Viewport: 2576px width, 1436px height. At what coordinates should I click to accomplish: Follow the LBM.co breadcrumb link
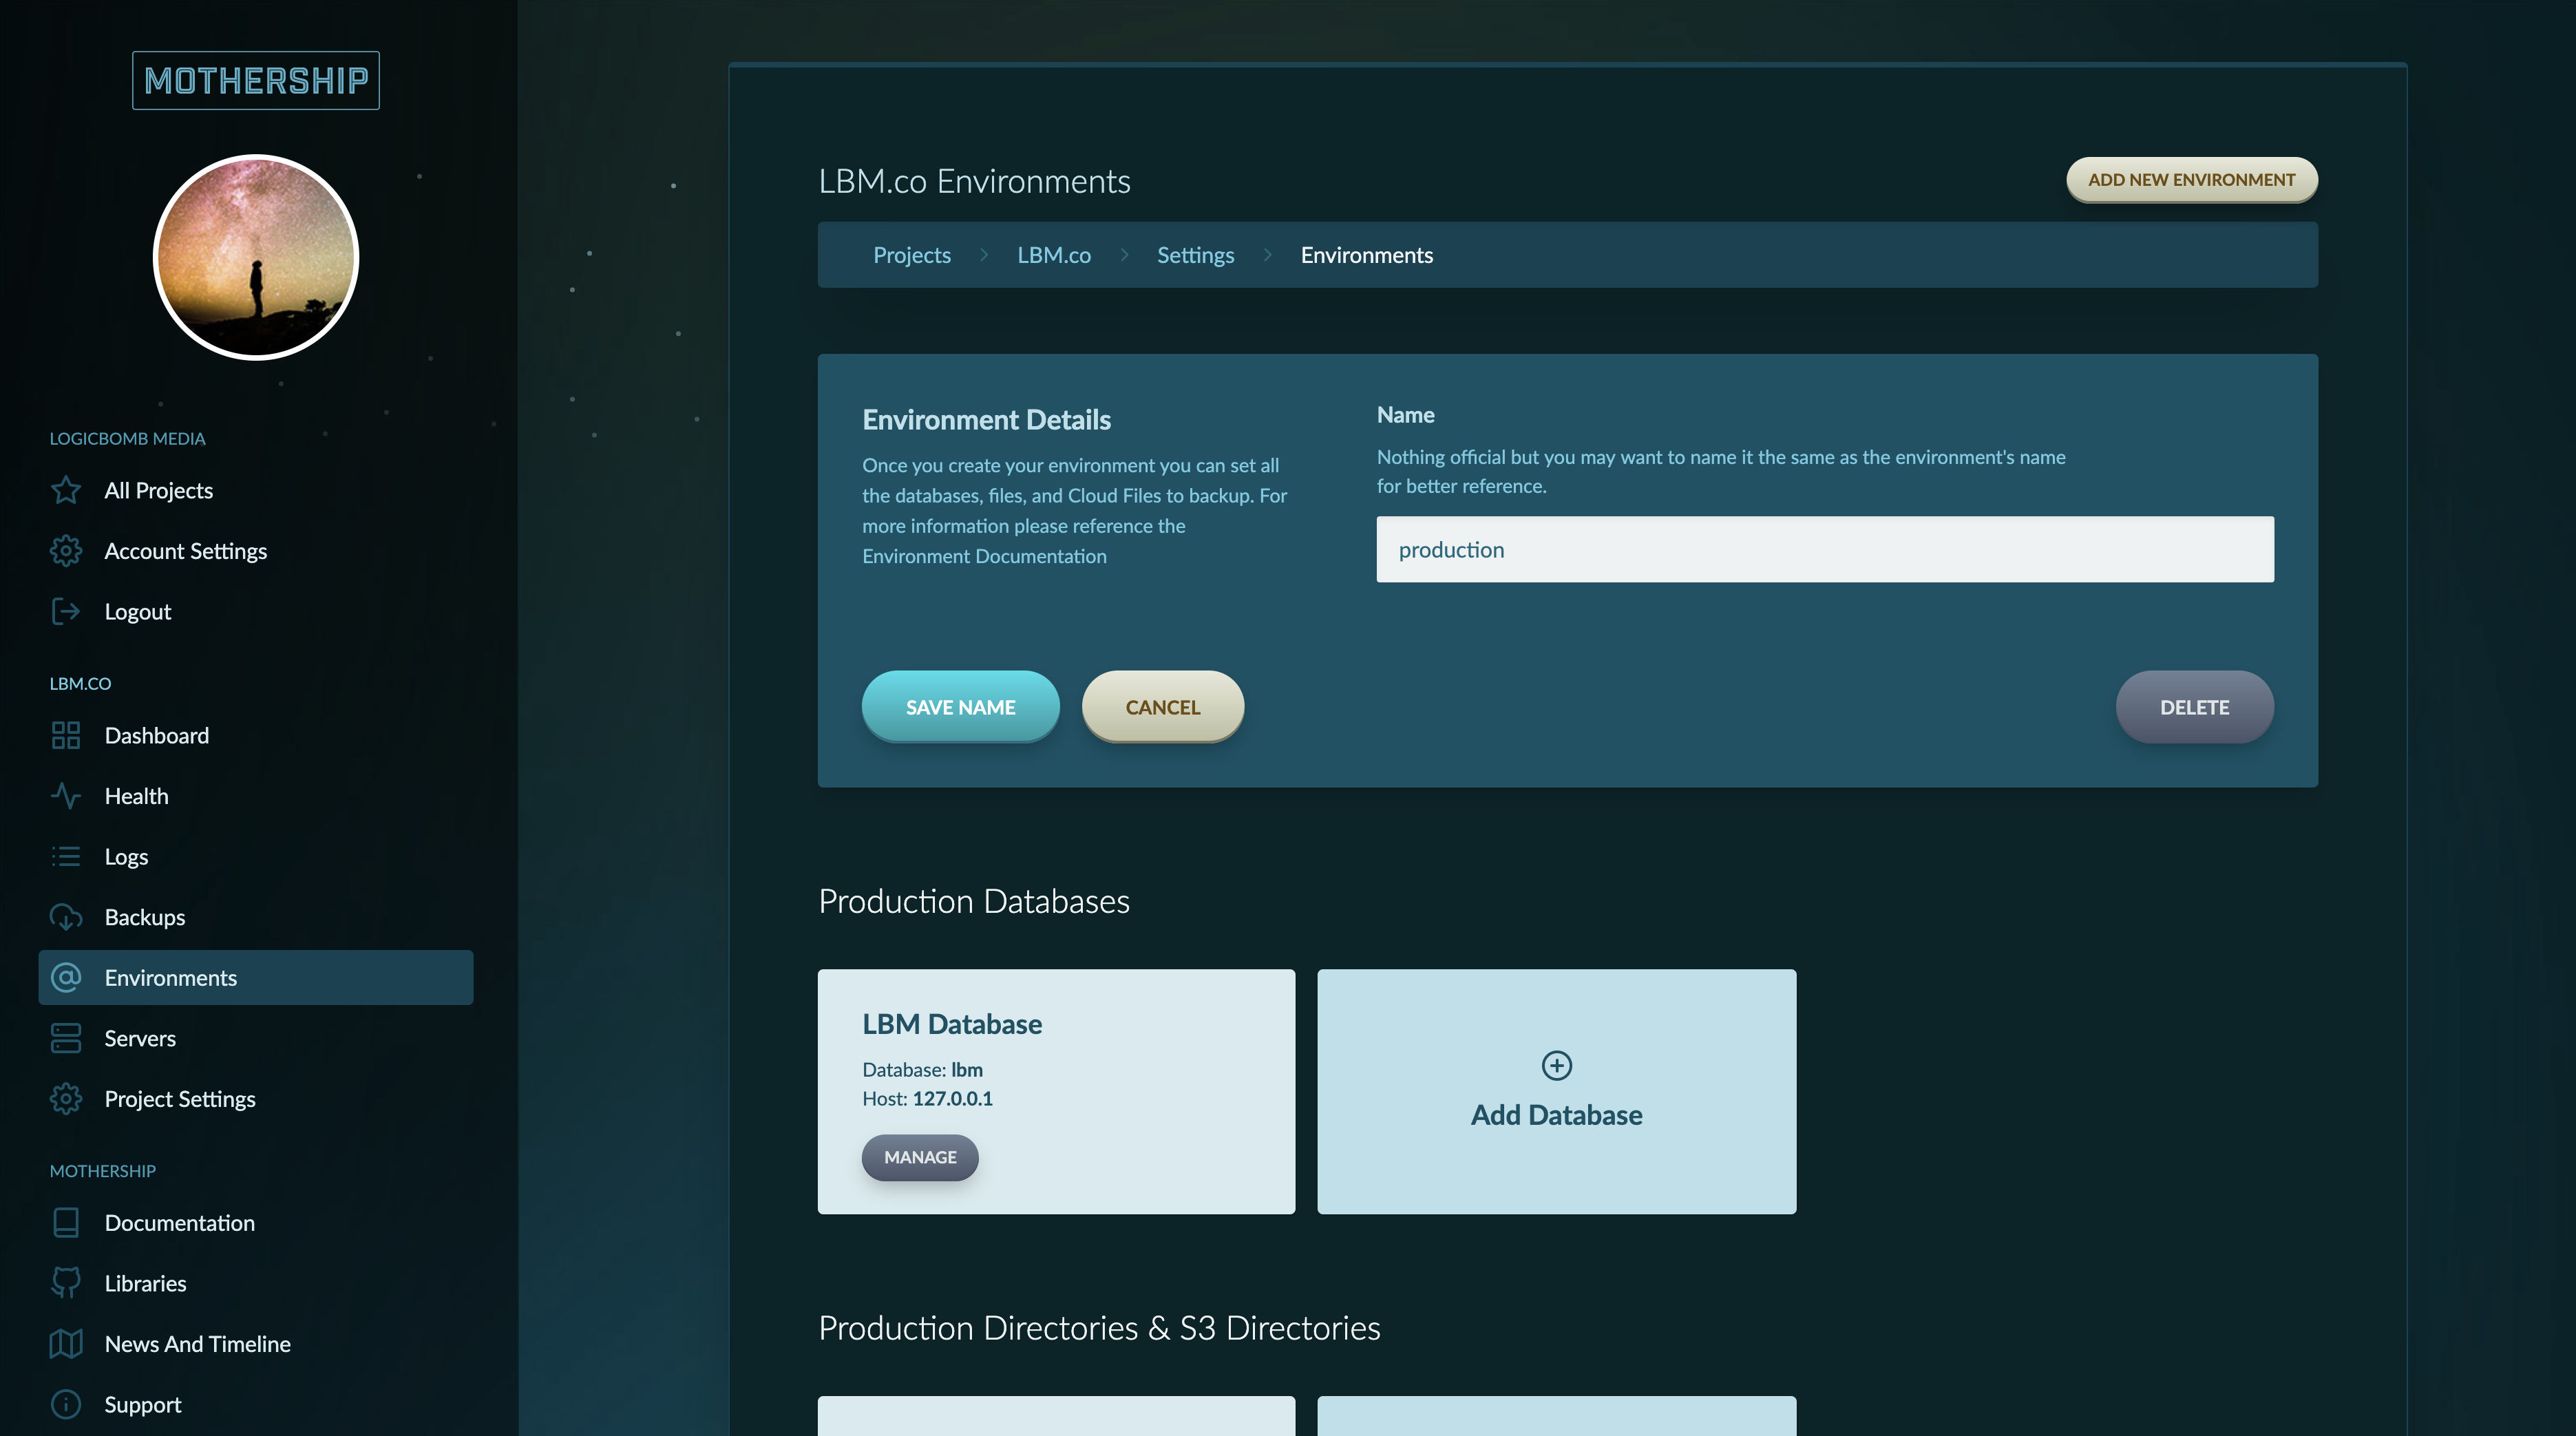coord(1054,255)
